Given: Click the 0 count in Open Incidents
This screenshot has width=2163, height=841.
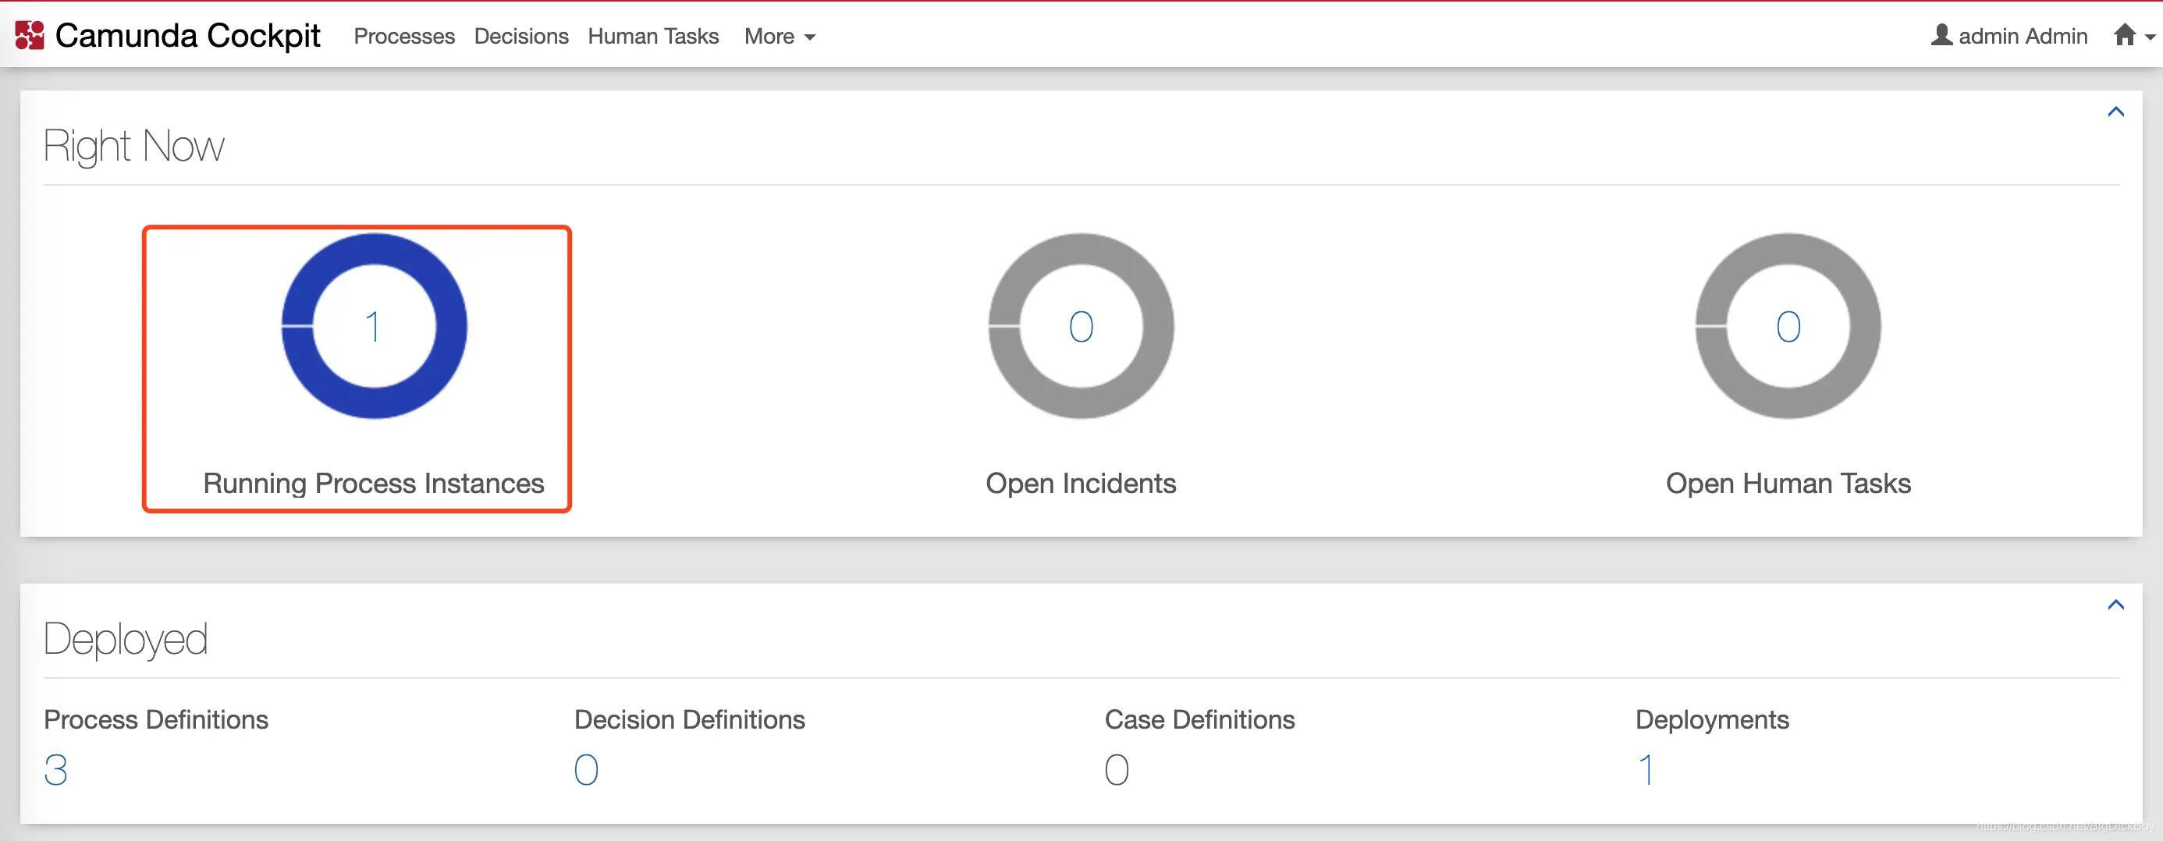Looking at the screenshot, I should point(1081,327).
